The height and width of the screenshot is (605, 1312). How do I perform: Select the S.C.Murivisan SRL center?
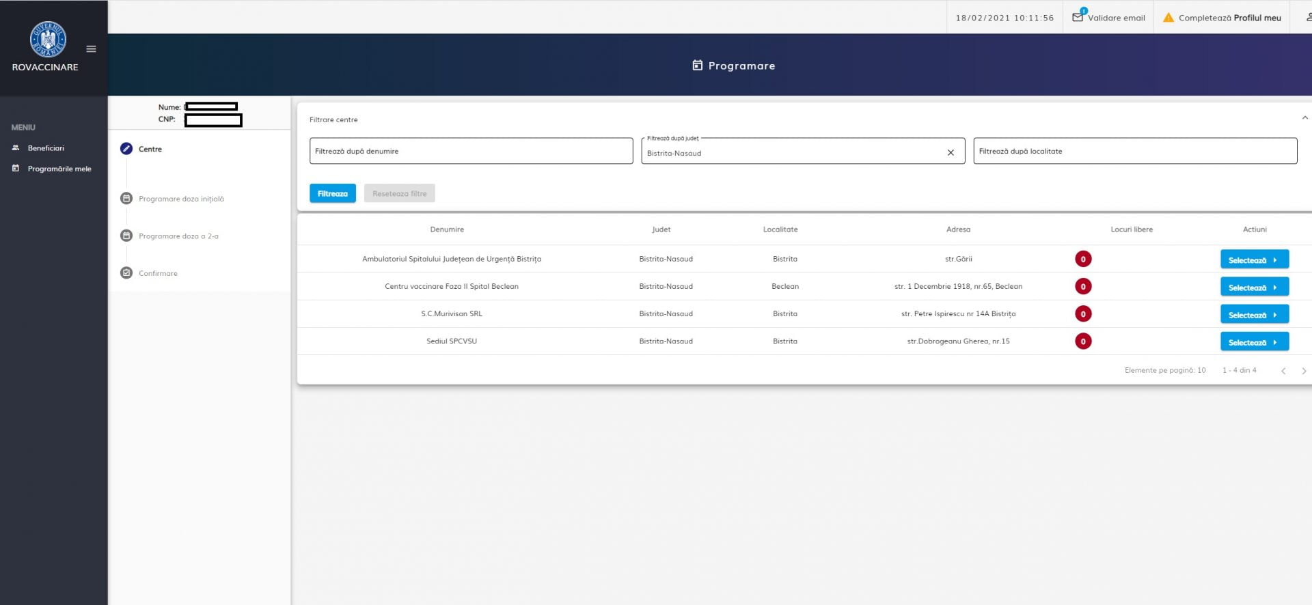click(x=1255, y=314)
